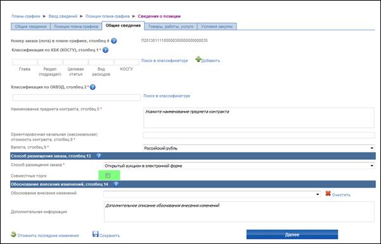The width and height of the screenshot is (381, 244).
Task: Click green arrow undo icon Отменить последние изменения
Action: (x=13, y=234)
